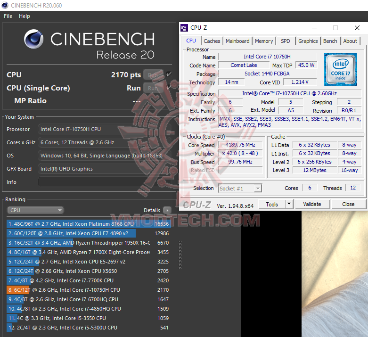The image size is (368, 337).
Task: Click the Revision value R0/R1
Action: click(349, 110)
